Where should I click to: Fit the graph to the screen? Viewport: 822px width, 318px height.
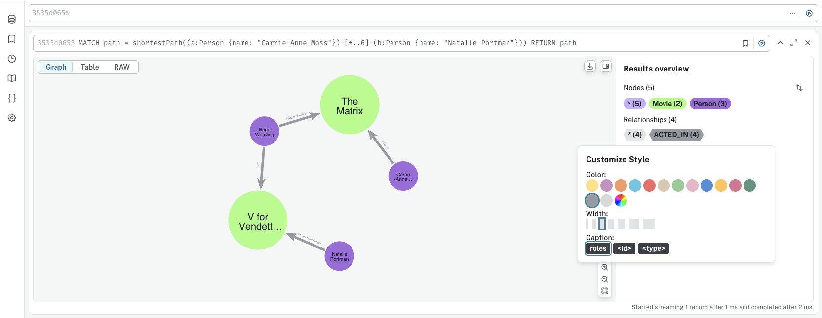coord(604,290)
